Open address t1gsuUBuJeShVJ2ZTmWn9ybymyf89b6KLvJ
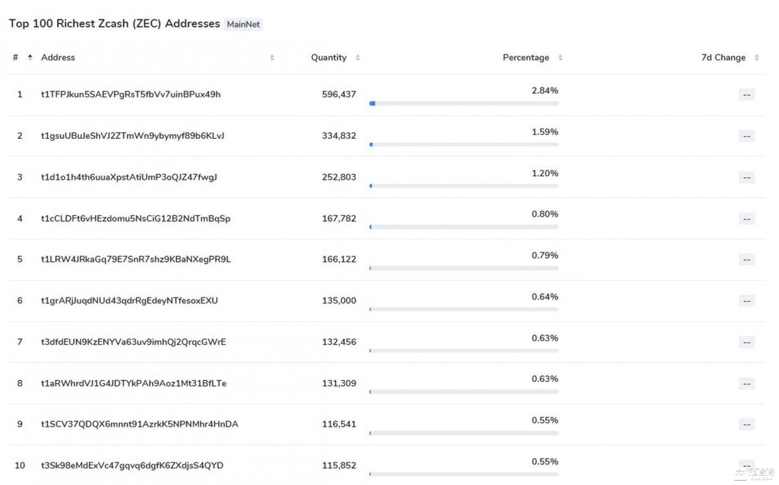Screen dimensions: 779x485 pos(133,136)
